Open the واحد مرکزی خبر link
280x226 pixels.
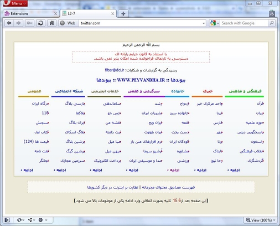click(209, 104)
